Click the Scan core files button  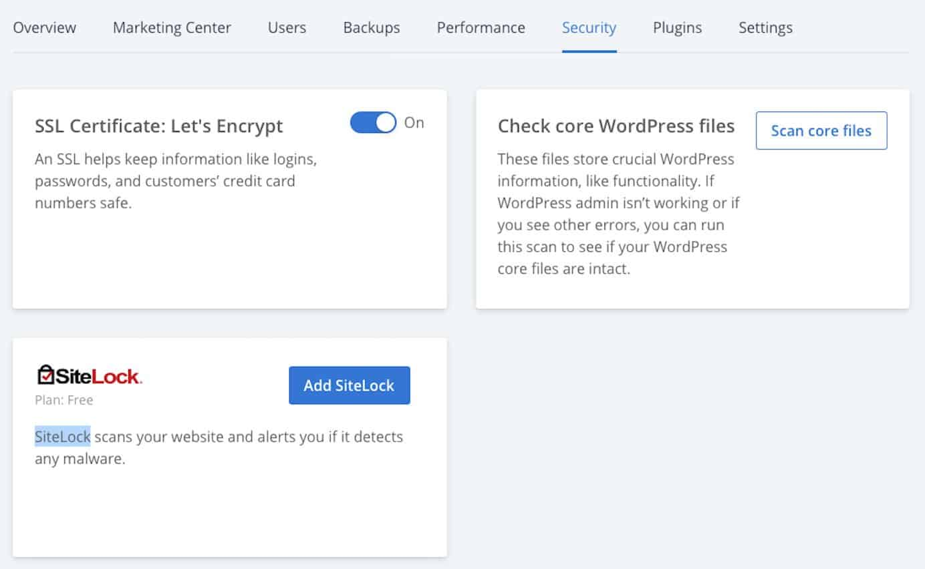(821, 130)
